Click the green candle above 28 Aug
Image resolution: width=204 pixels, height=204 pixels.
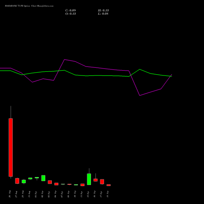pyautogui.click(x=24, y=182)
